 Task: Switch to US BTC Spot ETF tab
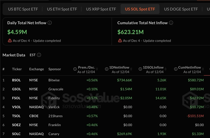pyautogui.click(x=23, y=9)
